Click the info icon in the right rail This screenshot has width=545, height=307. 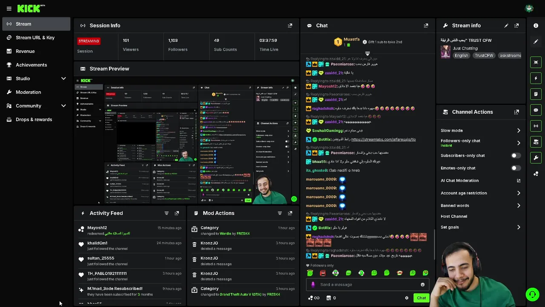[x=536, y=26]
